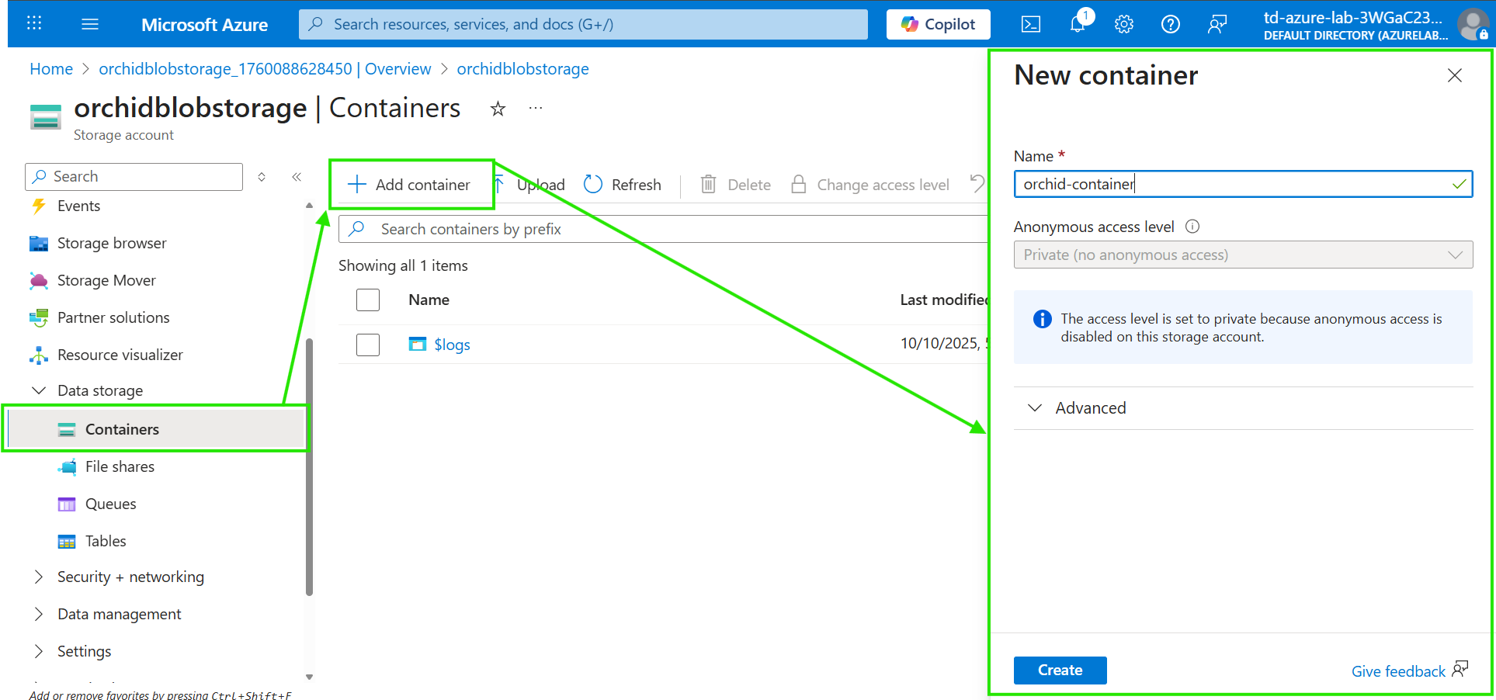1496x700 pixels.
Task: Favorite this page with the star icon
Action: [x=498, y=109]
